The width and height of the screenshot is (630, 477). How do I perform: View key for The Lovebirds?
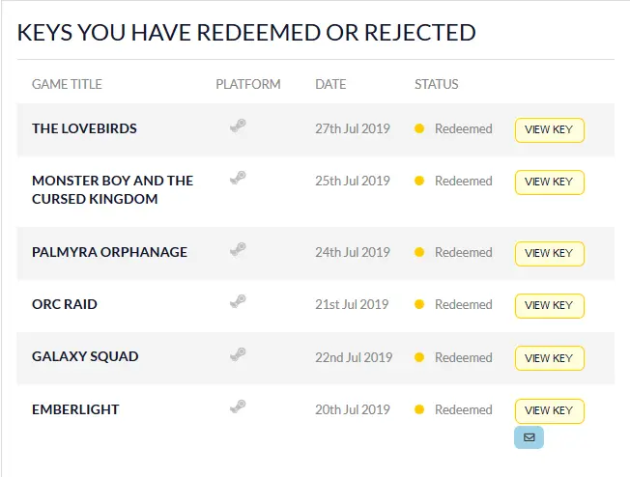(x=549, y=130)
